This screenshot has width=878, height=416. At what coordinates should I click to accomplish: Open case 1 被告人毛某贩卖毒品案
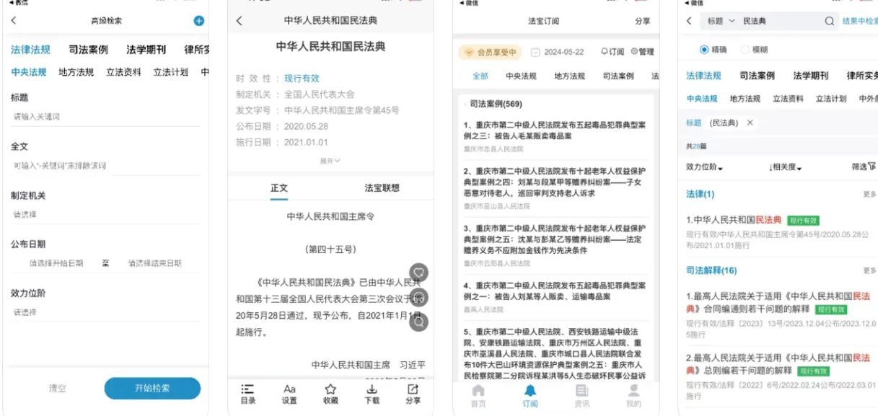[554, 130]
